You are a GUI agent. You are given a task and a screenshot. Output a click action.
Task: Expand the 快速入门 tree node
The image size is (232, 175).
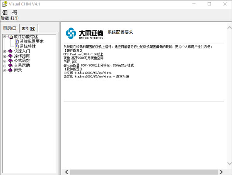tap(5, 51)
